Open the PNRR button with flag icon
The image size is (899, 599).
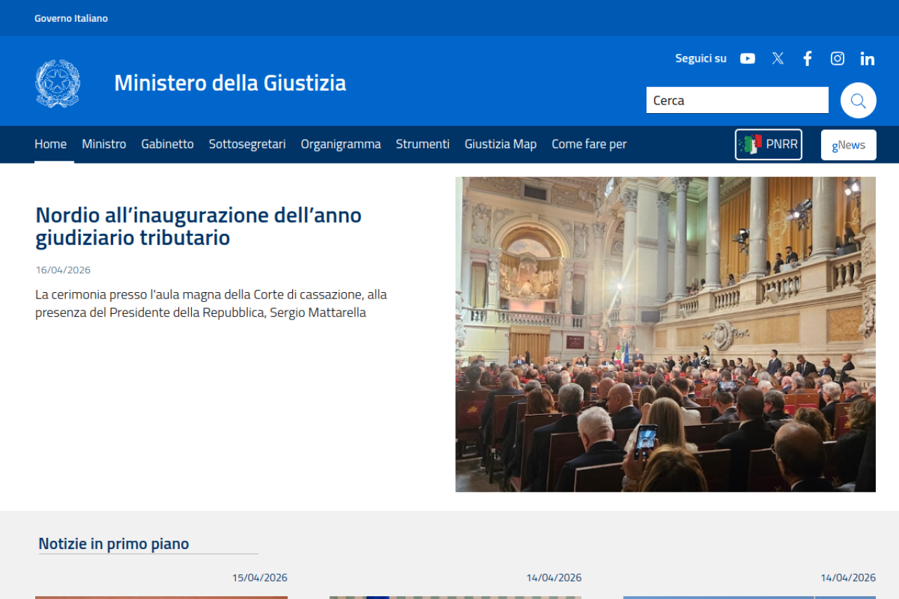pyautogui.click(x=768, y=145)
